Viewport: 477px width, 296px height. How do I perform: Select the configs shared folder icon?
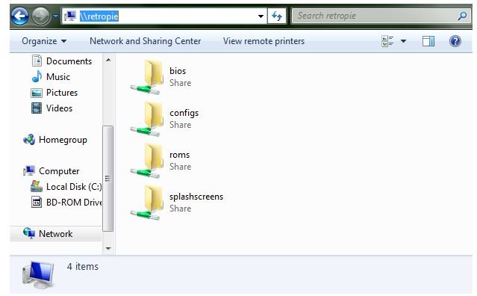[x=147, y=119]
